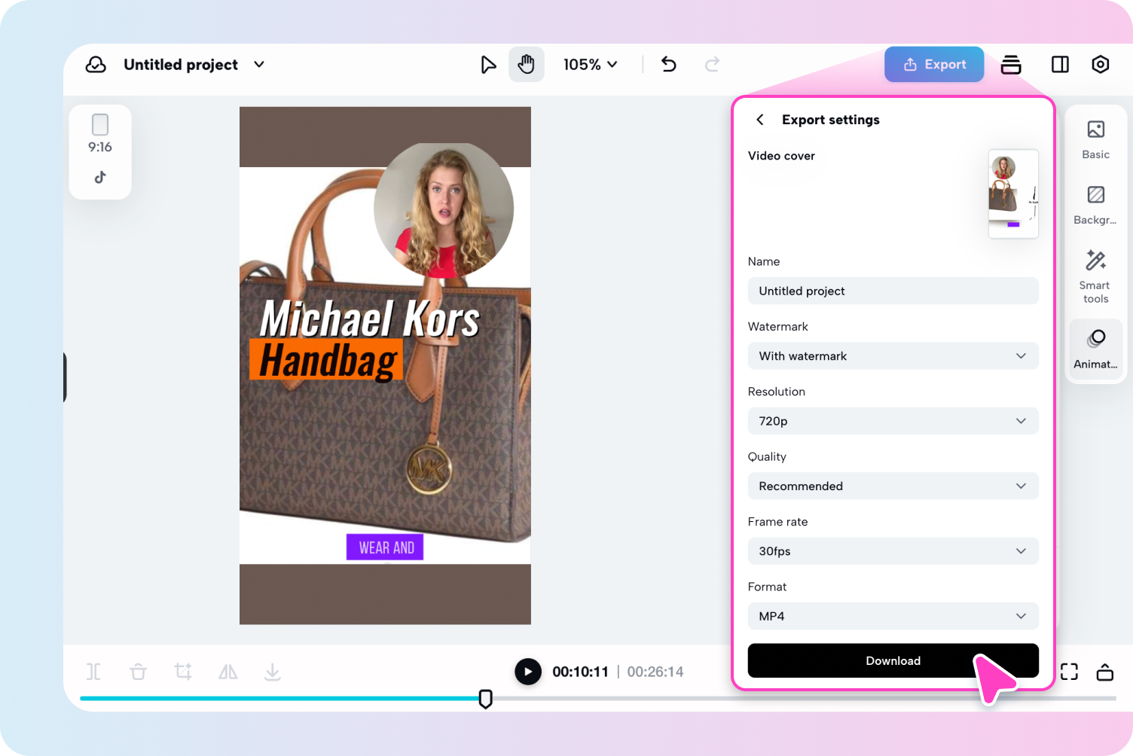
Task: Open the Background panel tab
Action: click(1096, 206)
